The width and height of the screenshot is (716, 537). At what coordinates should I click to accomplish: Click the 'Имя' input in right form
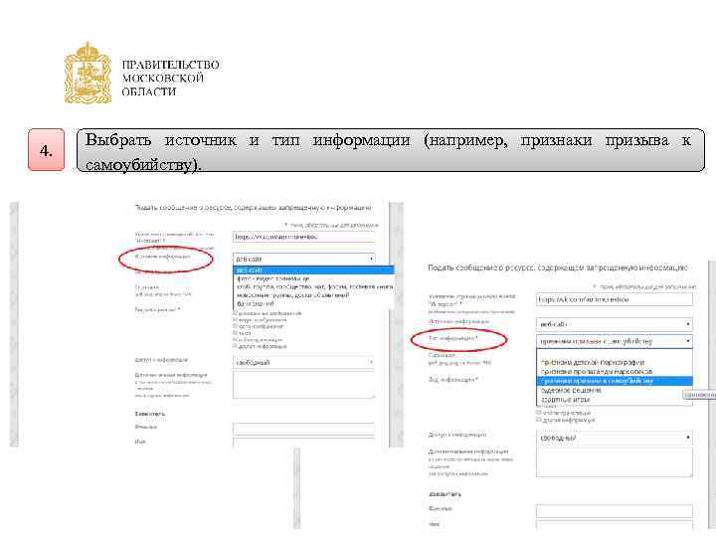(615, 526)
